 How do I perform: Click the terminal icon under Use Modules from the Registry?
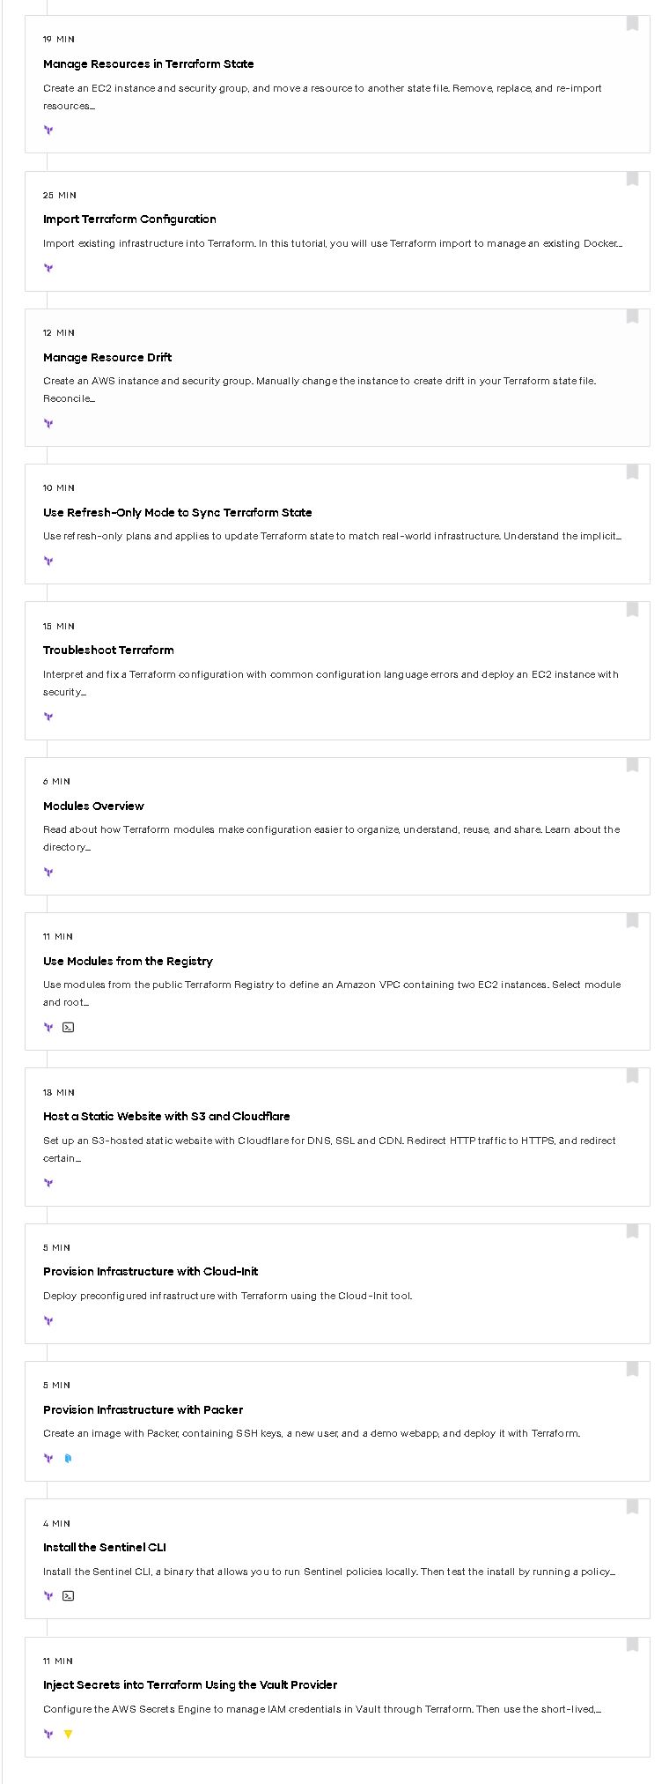click(69, 1028)
